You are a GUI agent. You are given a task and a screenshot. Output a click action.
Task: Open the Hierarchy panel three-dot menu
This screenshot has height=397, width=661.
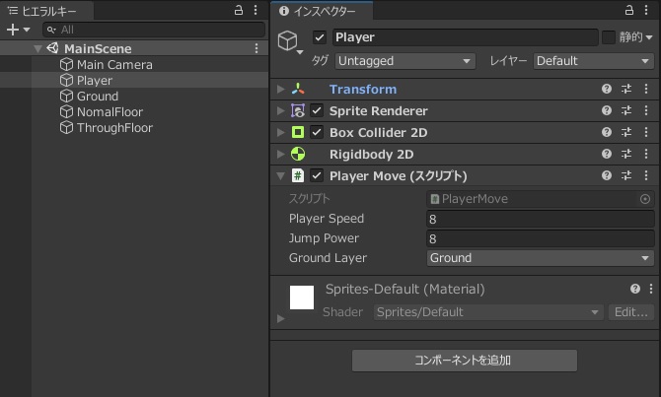(x=256, y=10)
